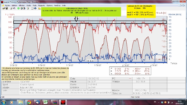Open the Edition menu
Viewport: 187px width, 105px height.
14,6
